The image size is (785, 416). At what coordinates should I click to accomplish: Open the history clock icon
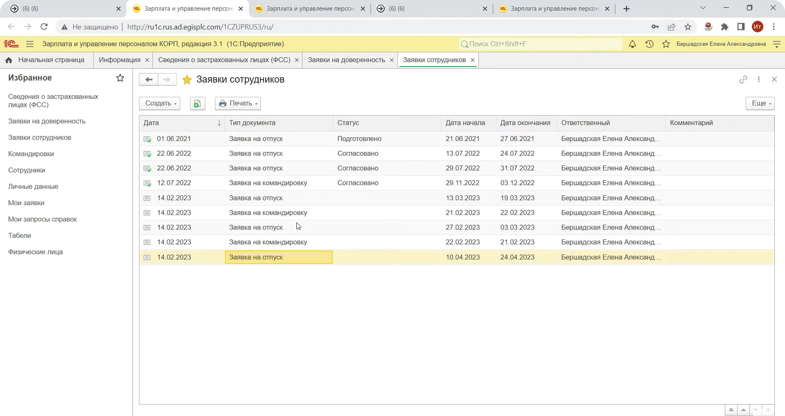(x=649, y=44)
